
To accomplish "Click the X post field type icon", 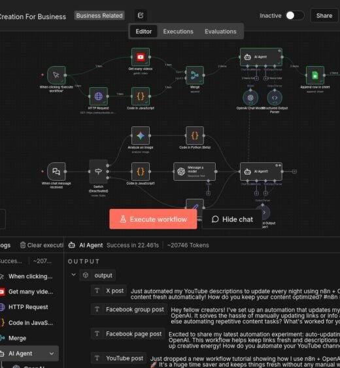I will click(x=97, y=291).
